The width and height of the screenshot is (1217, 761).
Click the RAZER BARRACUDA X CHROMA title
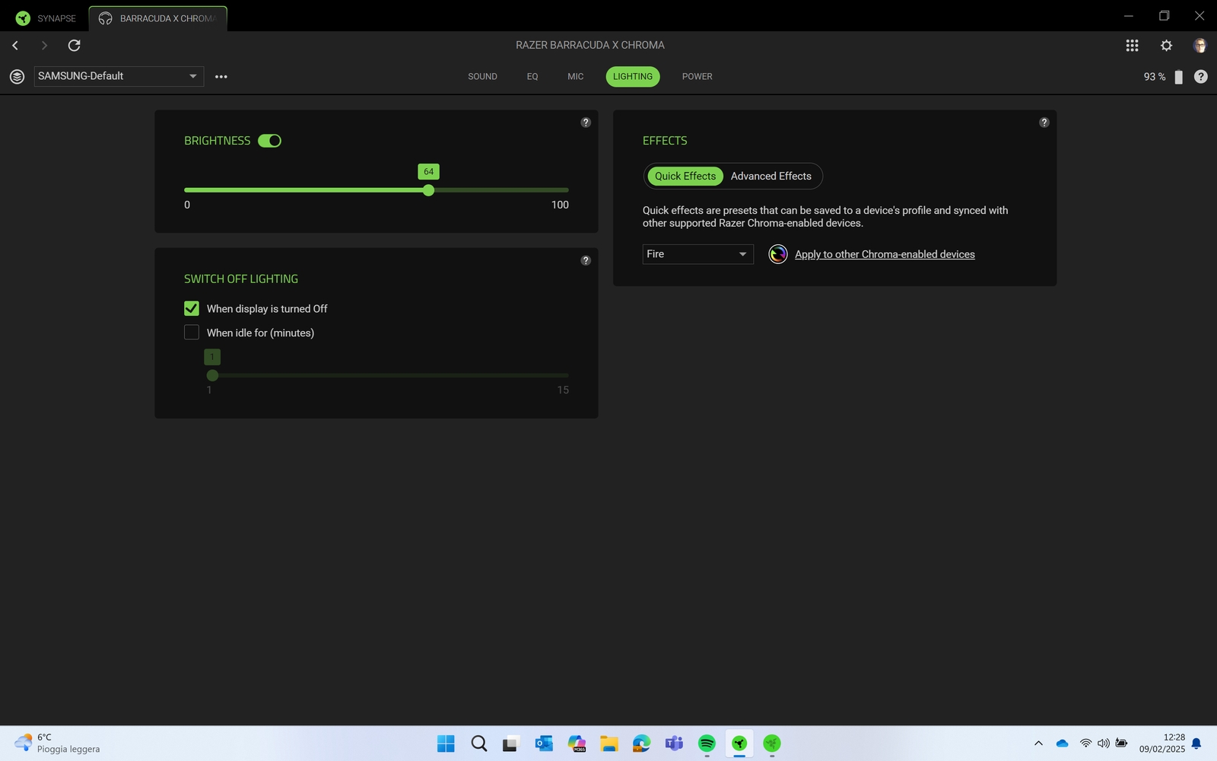tap(590, 46)
